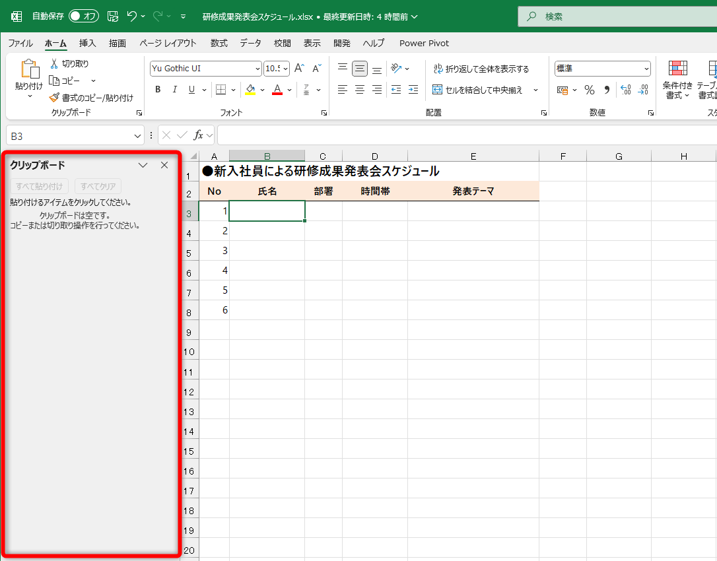
Task: Switch to the データ ribbon tab
Action: click(251, 43)
